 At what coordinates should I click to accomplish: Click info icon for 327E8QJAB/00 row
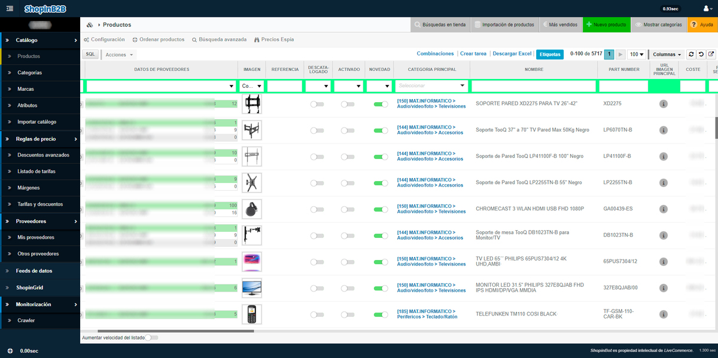click(664, 288)
